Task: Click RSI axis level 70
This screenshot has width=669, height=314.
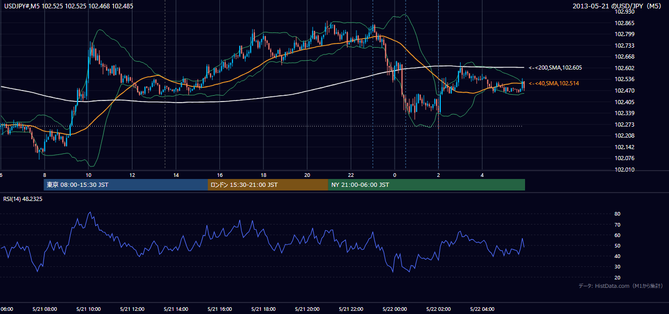Action: click(618, 225)
